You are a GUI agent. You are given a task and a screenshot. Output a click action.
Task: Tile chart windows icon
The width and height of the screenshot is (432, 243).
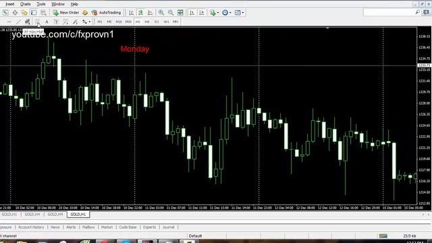coord(180,13)
